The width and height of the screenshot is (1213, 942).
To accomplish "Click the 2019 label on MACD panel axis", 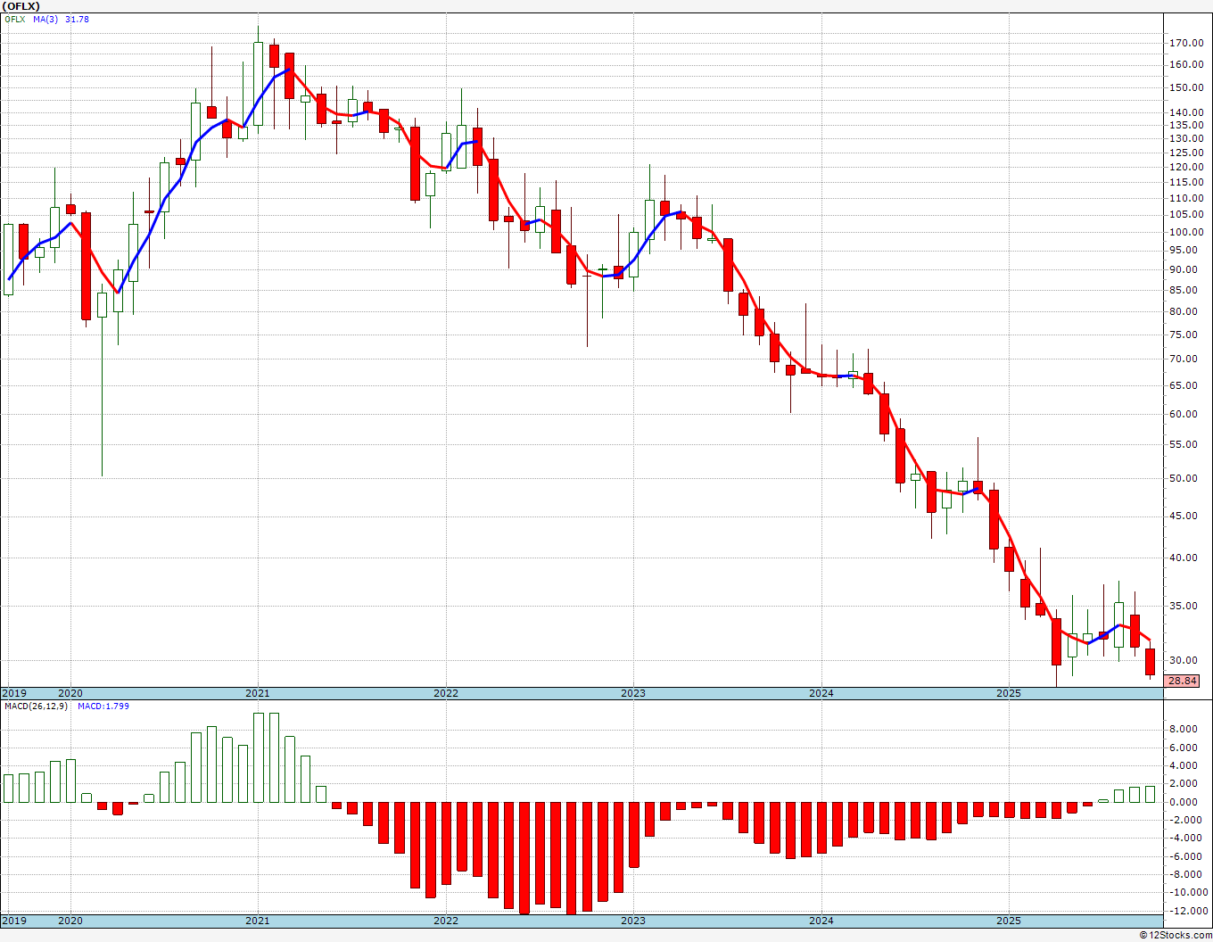I will pyautogui.click(x=14, y=921).
